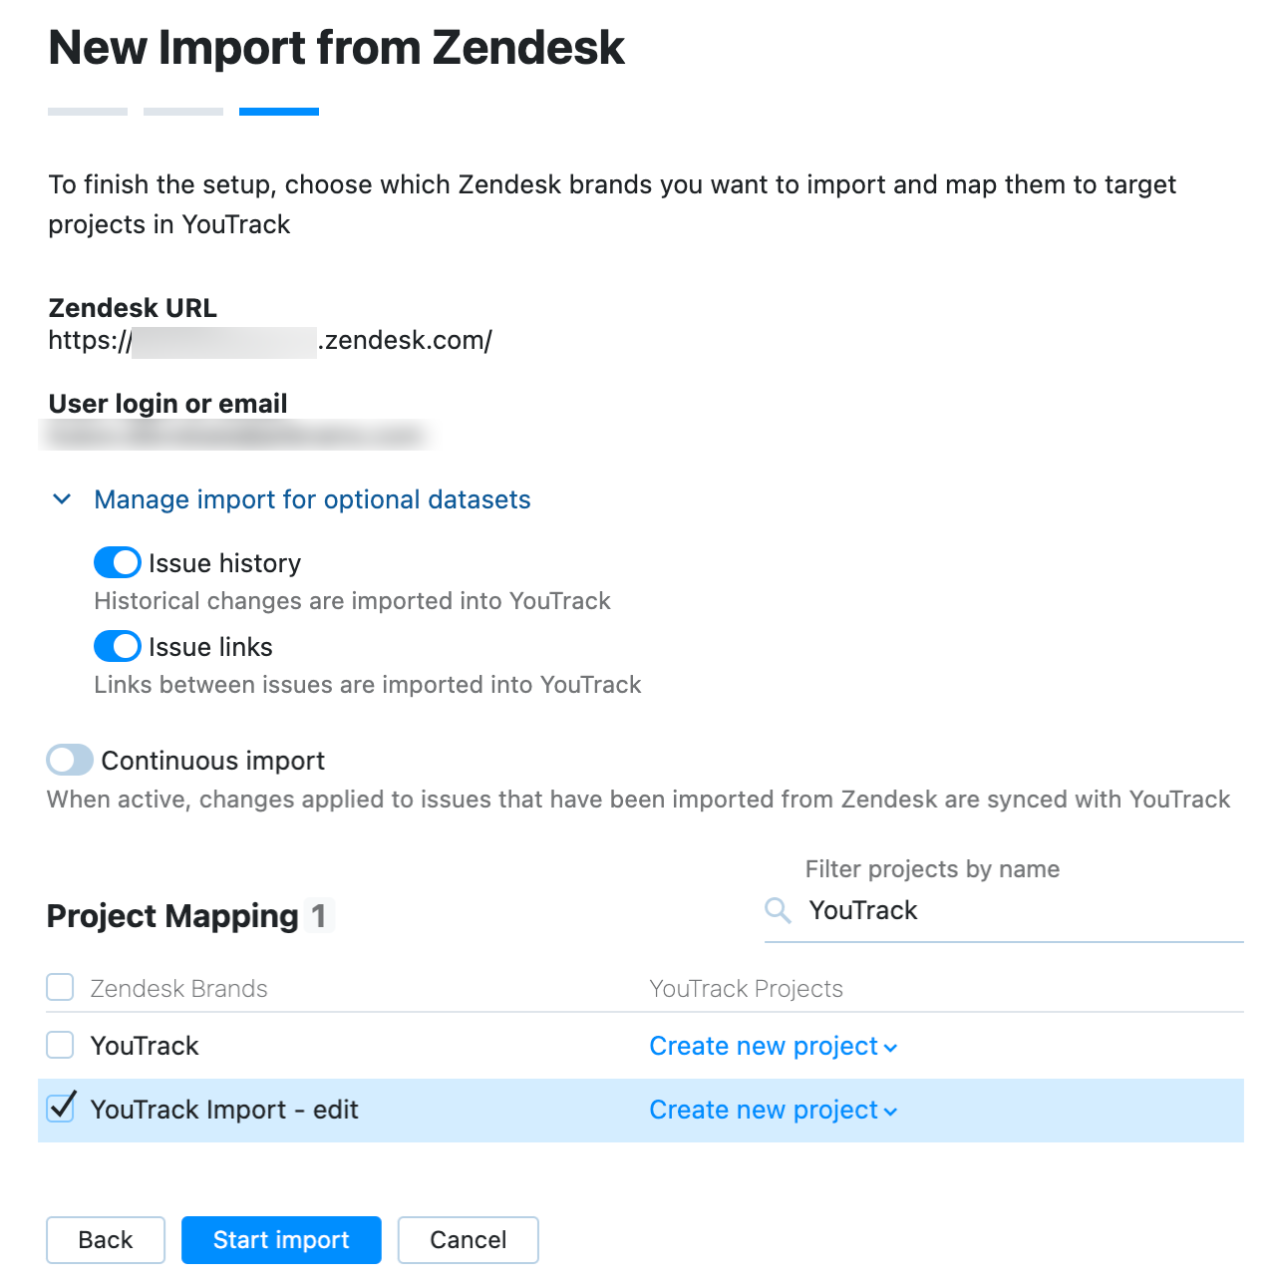Click the chevron beside YouTrack Import row dropdown
The height and width of the screenshot is (1288, 1274).
[x=890, y=1111]
